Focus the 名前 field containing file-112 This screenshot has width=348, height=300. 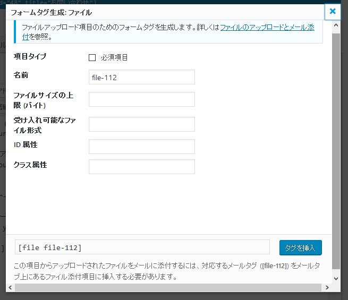[x=141, y=78]
